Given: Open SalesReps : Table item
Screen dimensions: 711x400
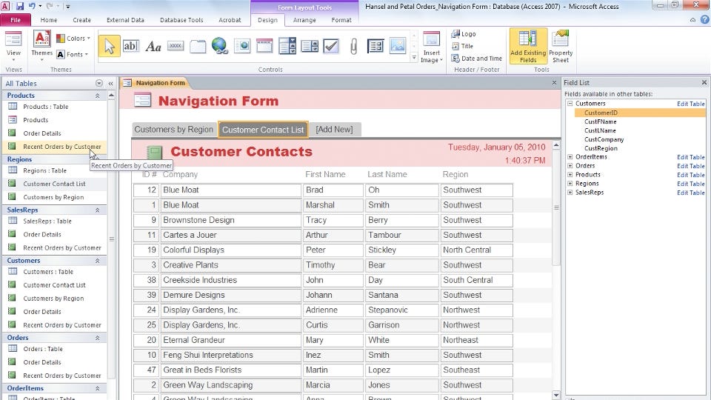Looking at the screenshot, I should point(47,221).
